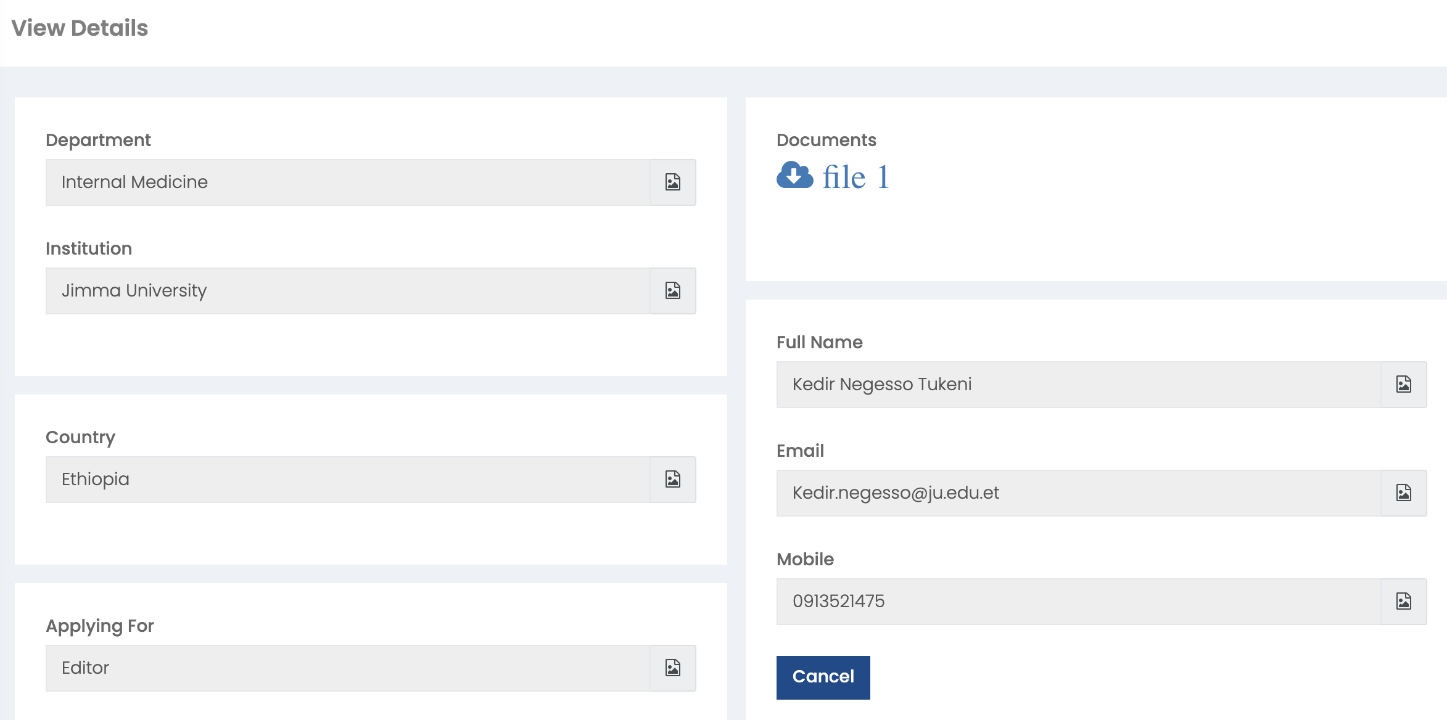Image resolution: width=1447 pixels, height=720 pixels.
Task: Click the image icon beside Mobile field
Action: (1403, 602)
